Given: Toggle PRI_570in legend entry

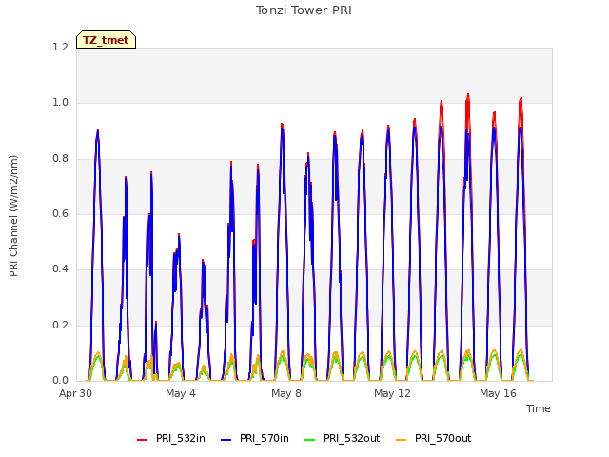Looking at the screenshot, I should [255, 438].
